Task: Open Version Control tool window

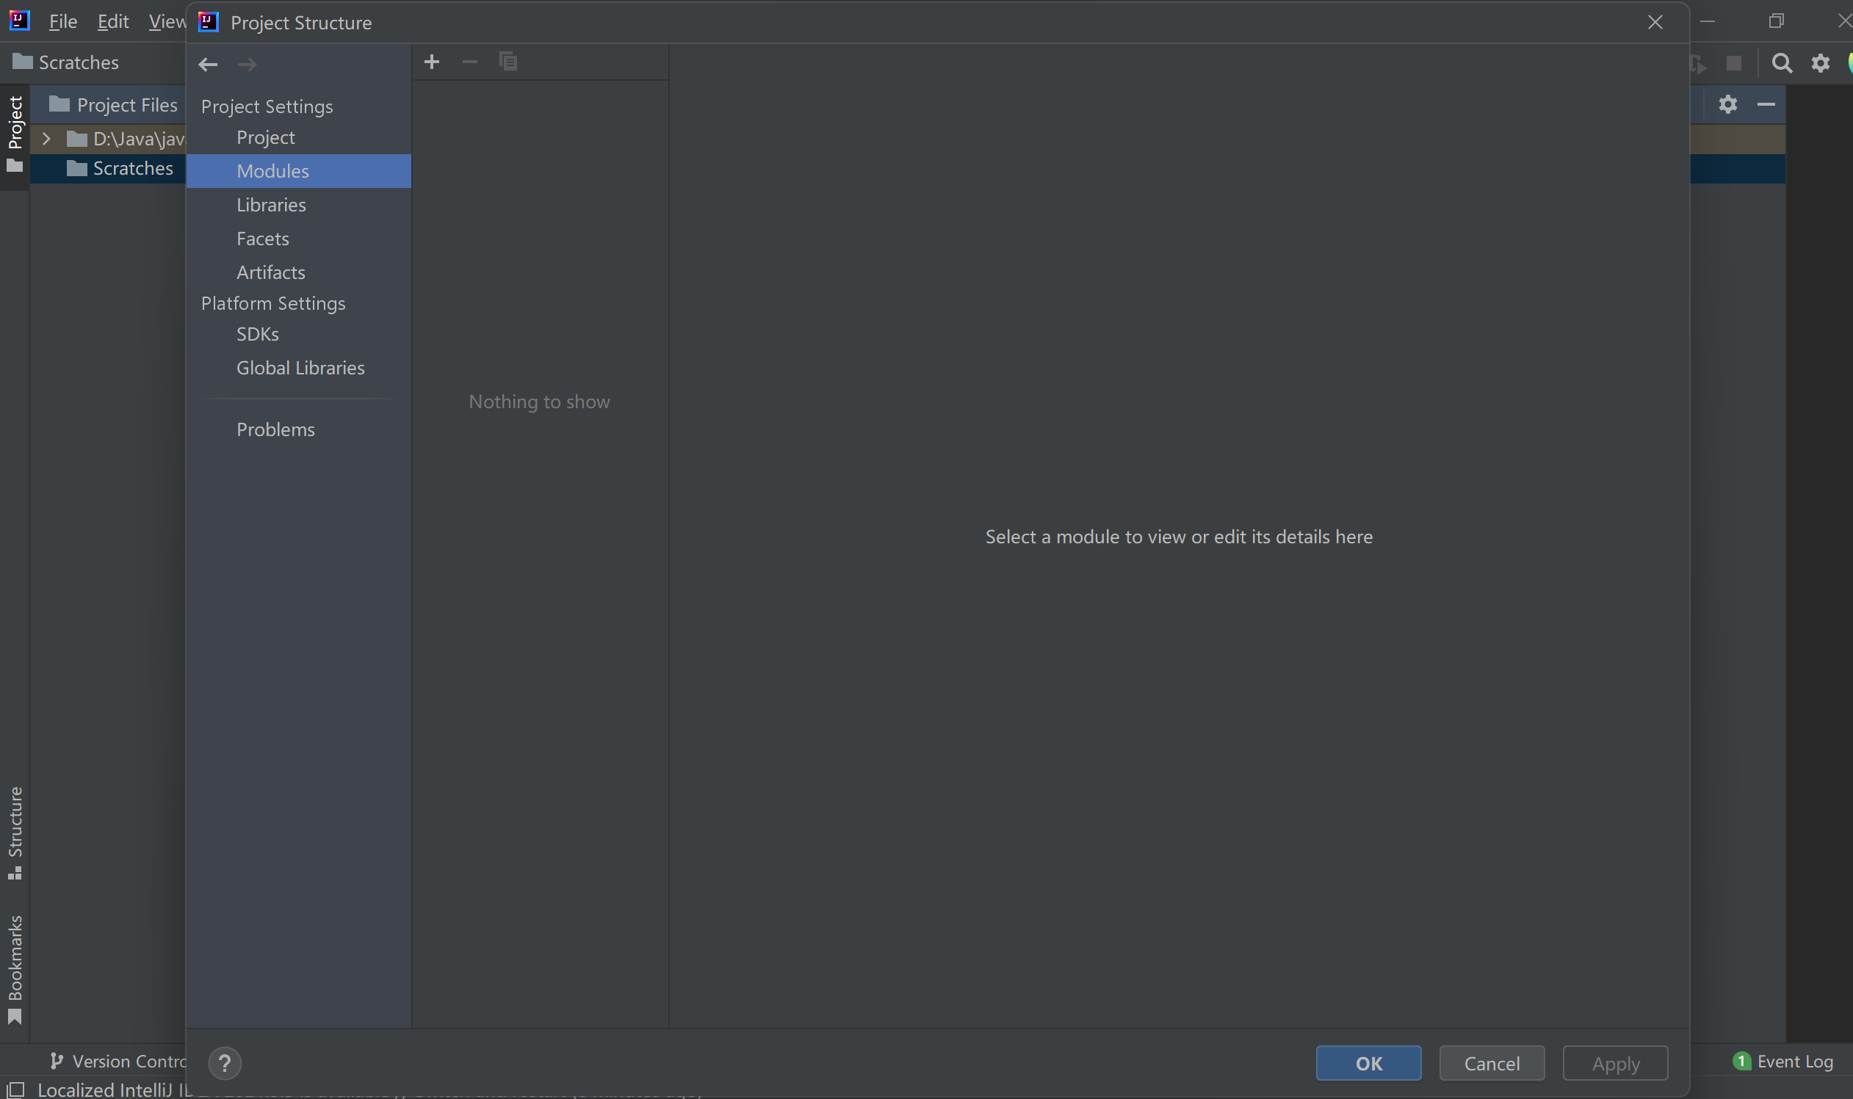Action: pos(118,1062)
